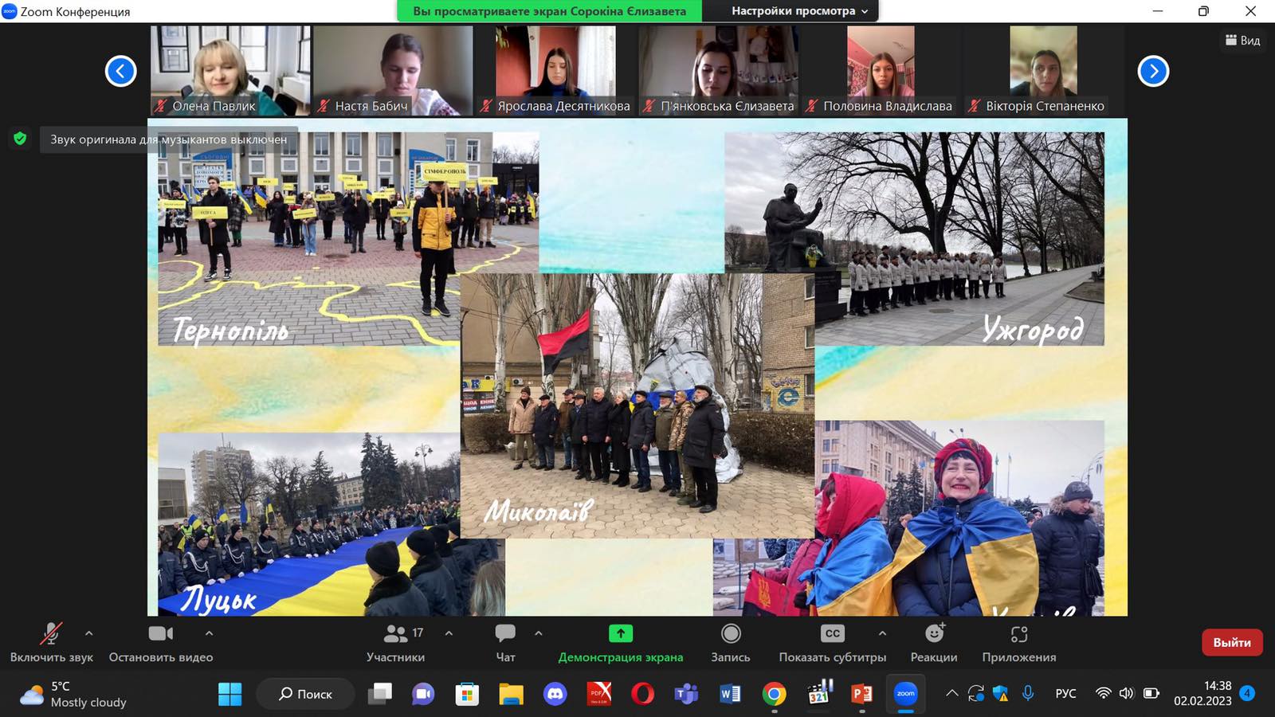1275x717 pixels.
Task: Select Олена Павлик's video tile
Action: pyautogui.click(x=229, y=68)
